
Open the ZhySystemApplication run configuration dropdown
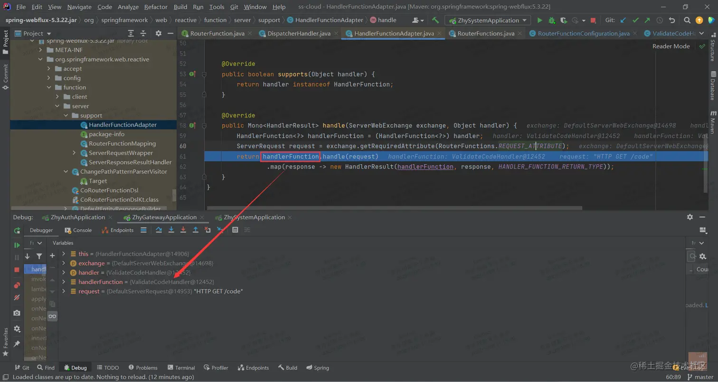pyautogui.click(x=488, y=20)
